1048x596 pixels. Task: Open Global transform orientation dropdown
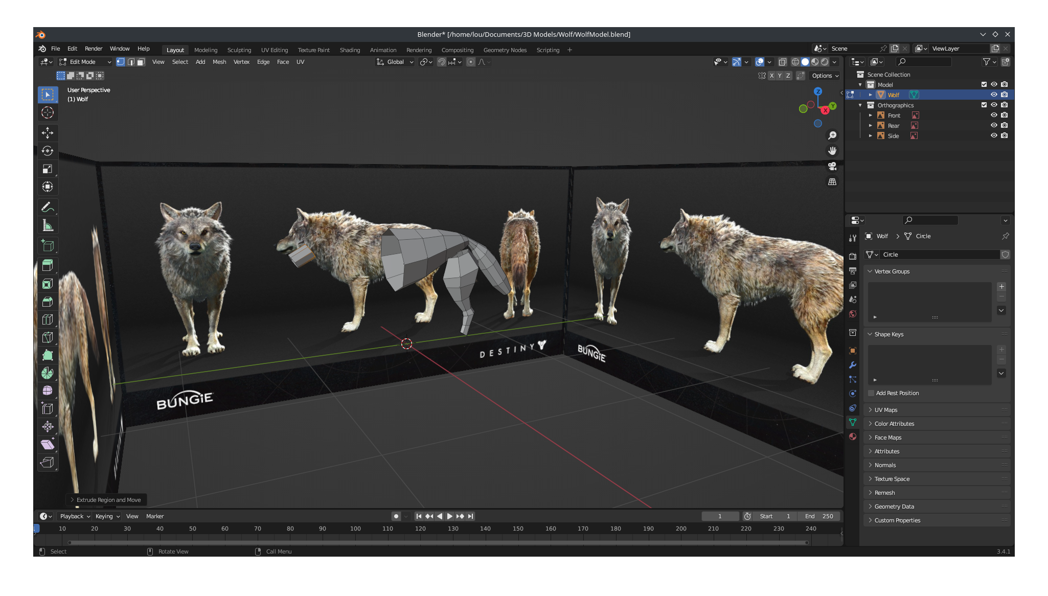pos(395,62)
